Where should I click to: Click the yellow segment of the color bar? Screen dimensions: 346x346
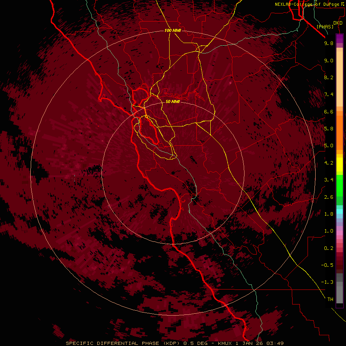(339, 165)
